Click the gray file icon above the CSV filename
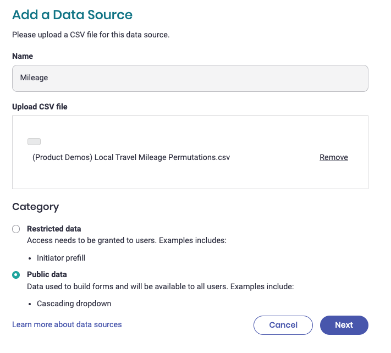Screen dimensions: 391x353 [x=34, y=142]
